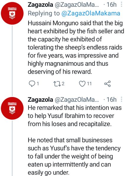Open the second tweet's three-dot menu
Image resolution: width=127 pixels, height=176 pixels.
tap(121, 99)
